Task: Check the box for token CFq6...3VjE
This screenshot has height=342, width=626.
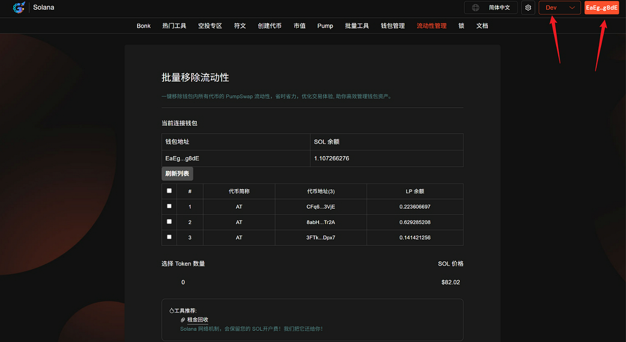Action: coord(169,206)
